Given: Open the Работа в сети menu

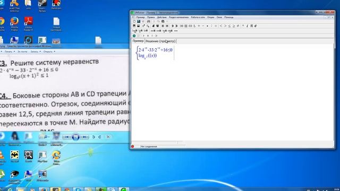Looking at the screenshot, I should [198, 17].
